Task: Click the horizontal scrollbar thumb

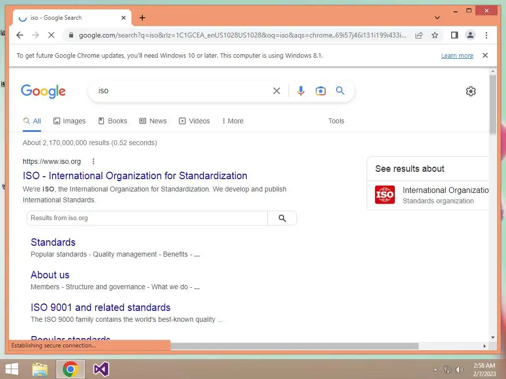Action: [295, 346]
